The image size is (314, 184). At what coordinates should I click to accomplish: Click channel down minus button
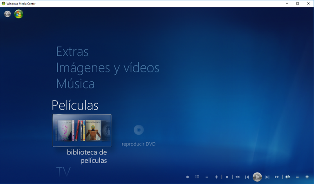coord(207,177)
